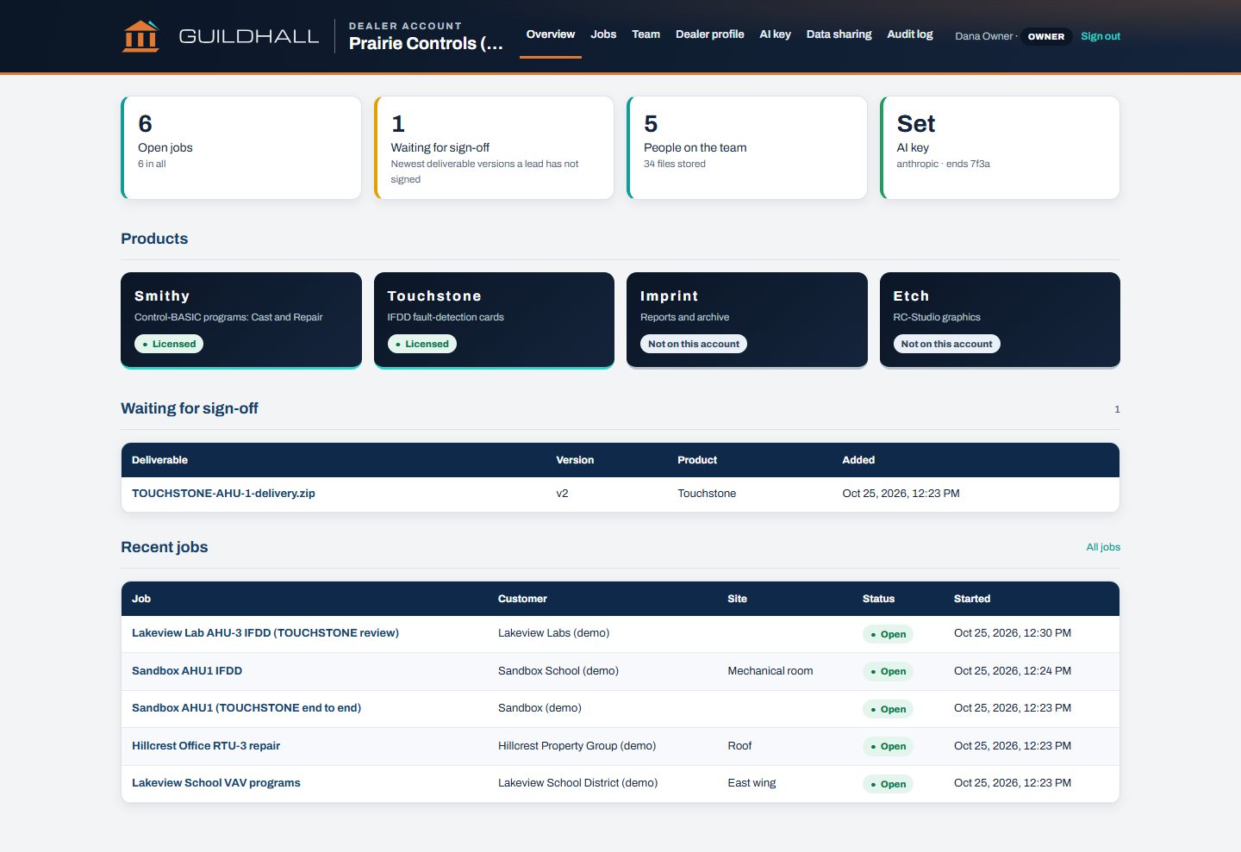The height and width of the screenshot is (852, 1241).
Task: Open the Sandbox AHU1 IFDD job
Action: pos(187,671)
